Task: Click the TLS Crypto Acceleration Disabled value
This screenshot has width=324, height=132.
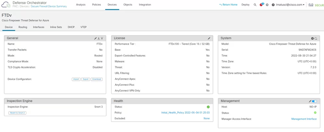Action: tap(97, 67)
